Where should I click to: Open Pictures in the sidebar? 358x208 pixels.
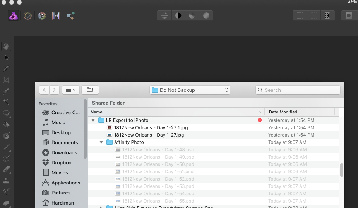(x=57, y=193)
